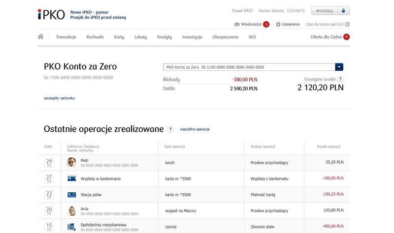Click the -450,00 PLN amount
394x233 pixels.
coord(333,226)
